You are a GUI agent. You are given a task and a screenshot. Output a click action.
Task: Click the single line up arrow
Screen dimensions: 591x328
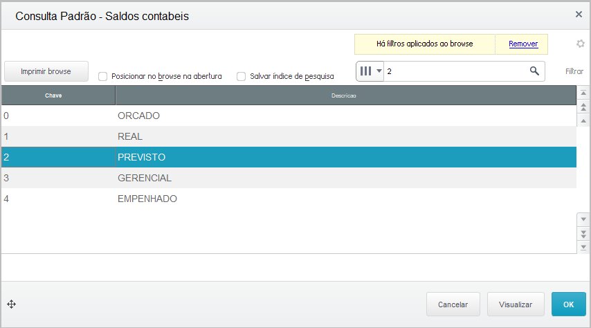[583, 119]
